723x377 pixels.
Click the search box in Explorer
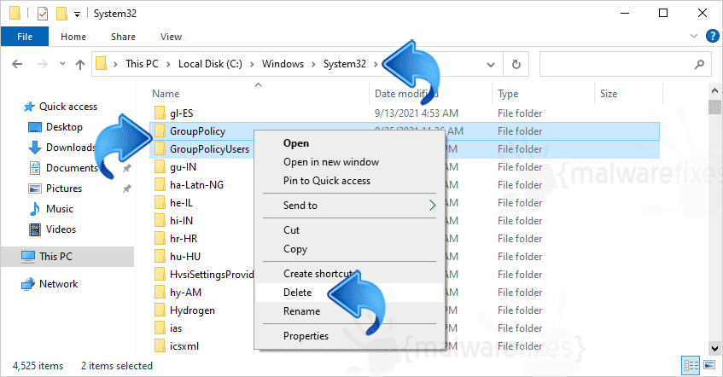point(625,64)
